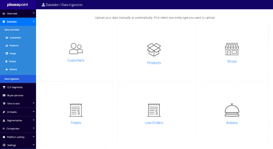Screen dimensions: 273x149
Task: Select the large Line-Orders receipt icon
Action: (x=154, y=110)
